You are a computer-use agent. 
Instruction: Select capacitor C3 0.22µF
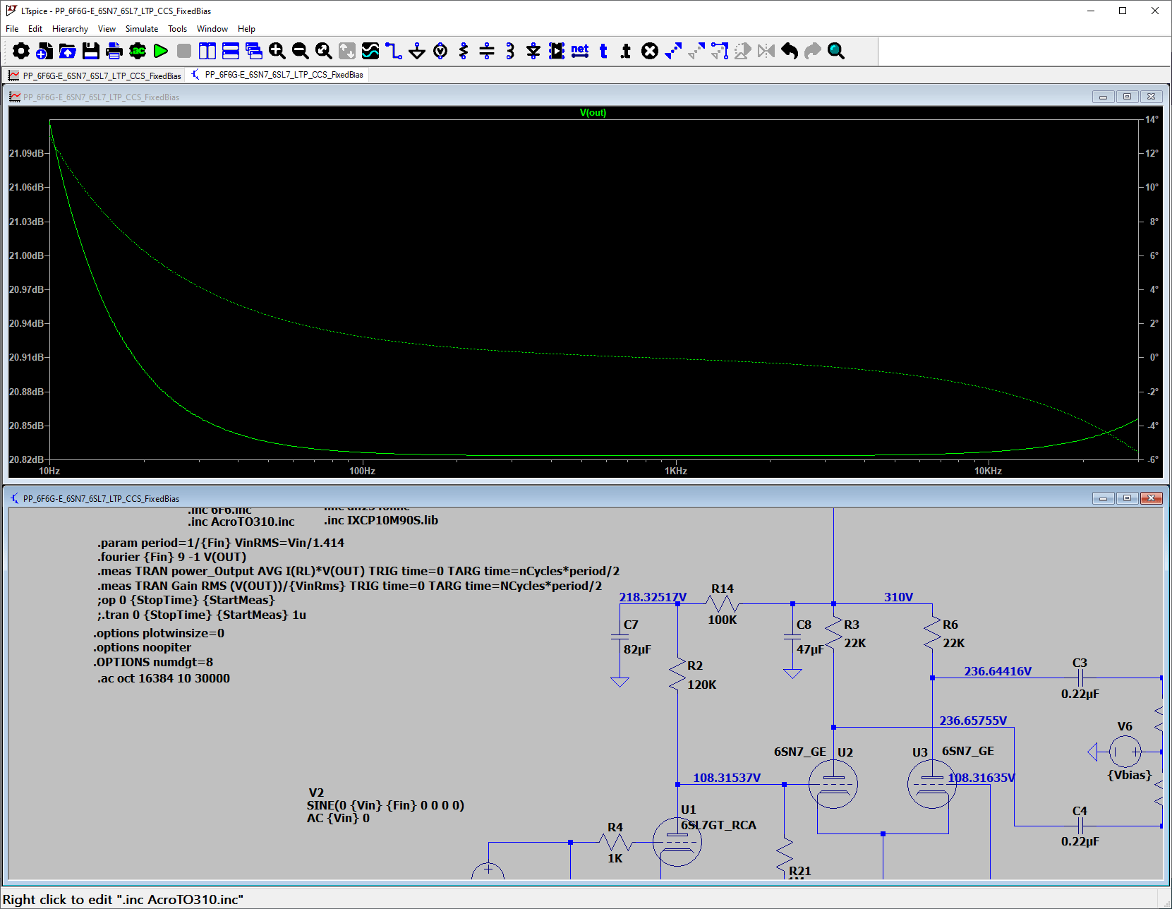tap(1080, 678)
